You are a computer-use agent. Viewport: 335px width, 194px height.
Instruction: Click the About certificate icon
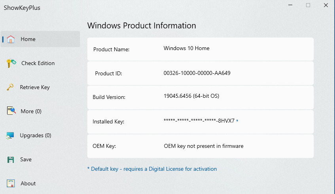click(11, 183)
